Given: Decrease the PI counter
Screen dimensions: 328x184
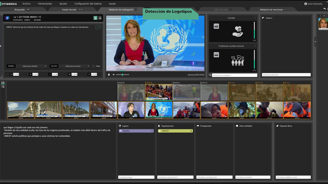Looking at the screenshot, I should pyautogui.click(x=34, y=74).
